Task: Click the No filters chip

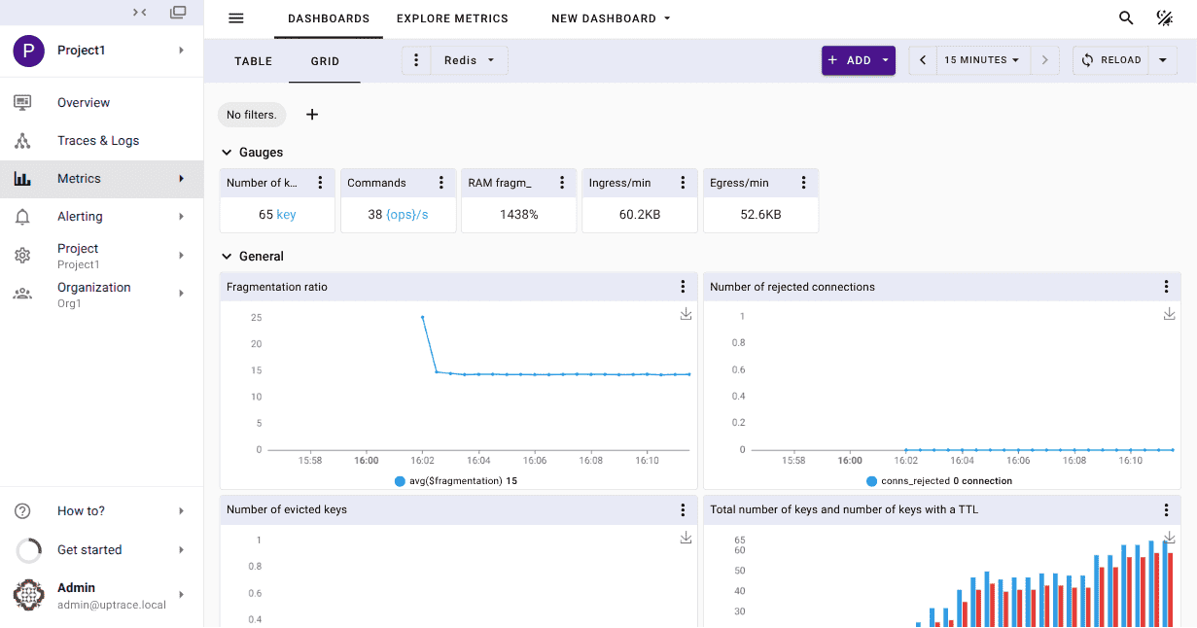Action: 252,115
